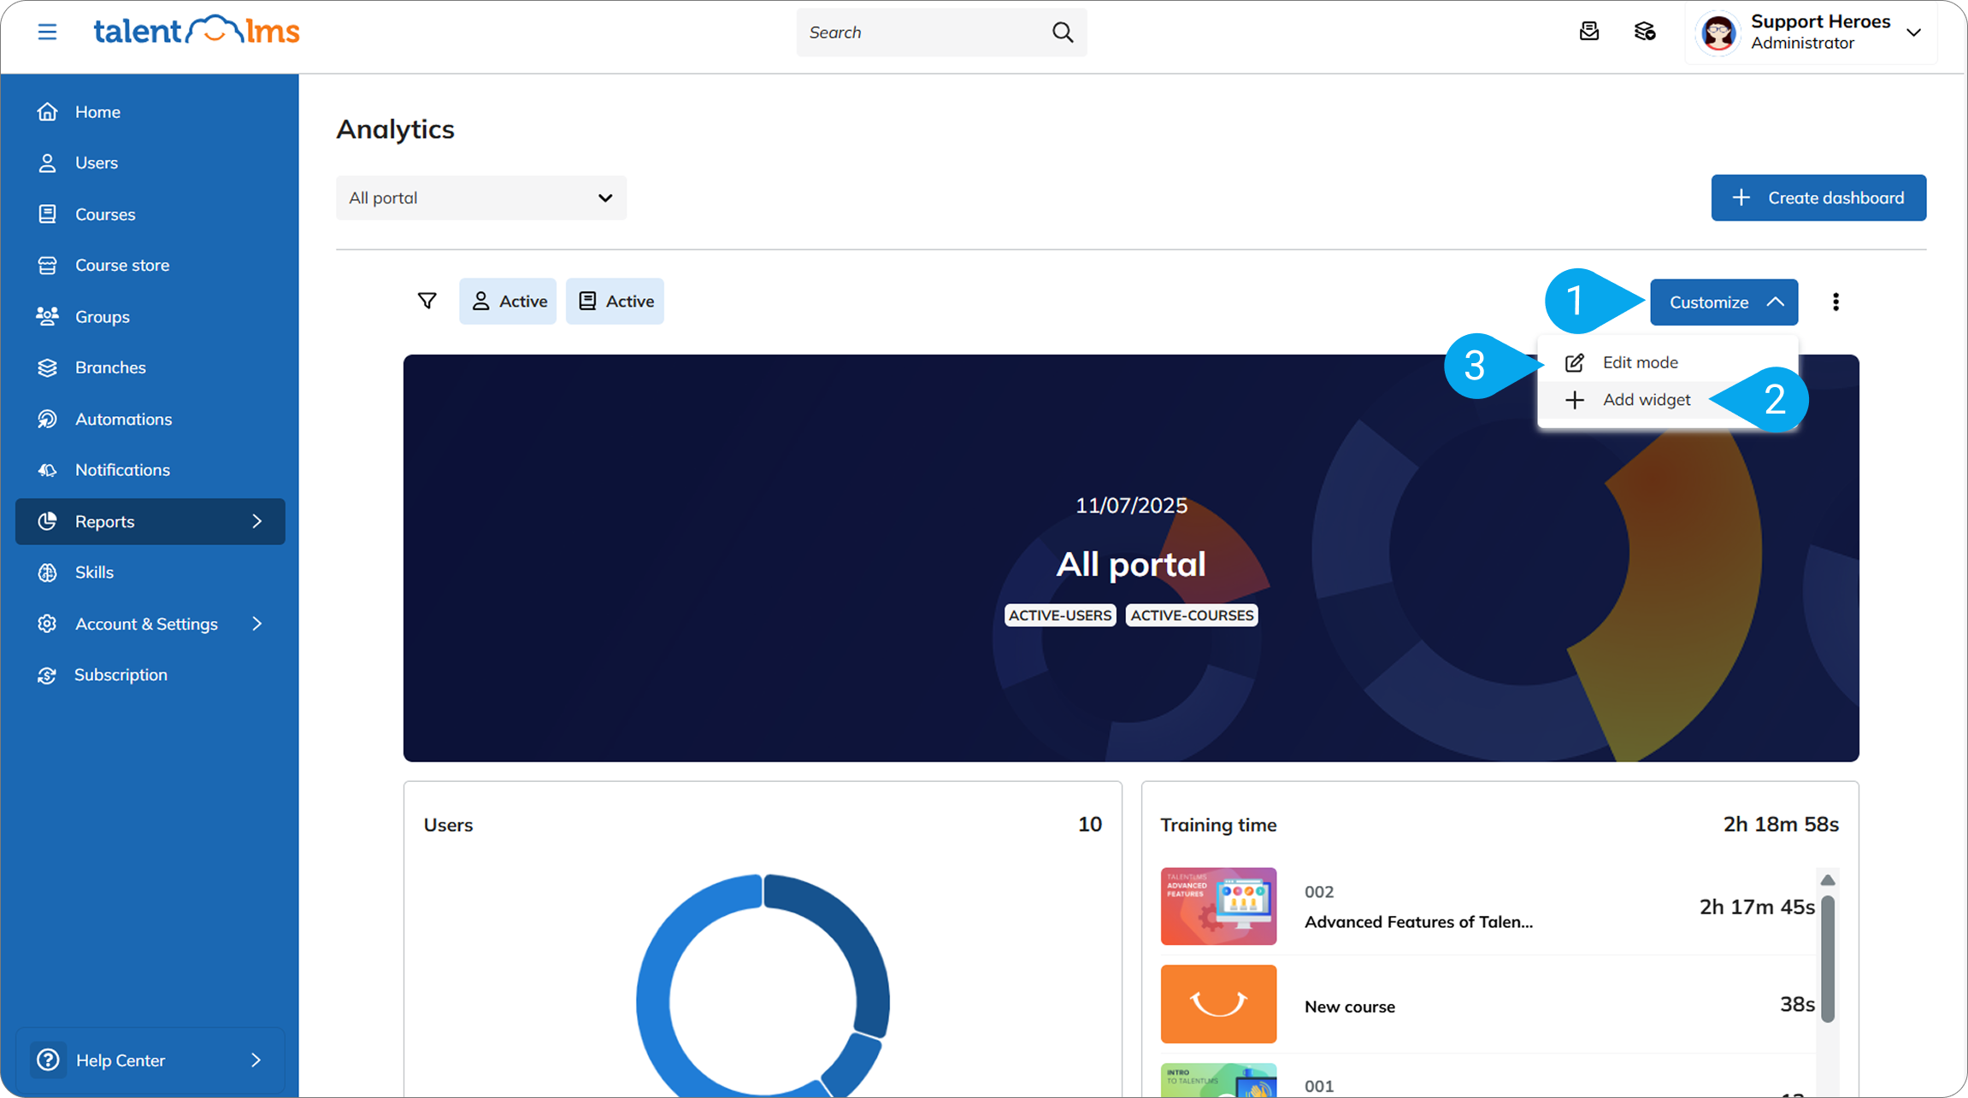
Task: Open the user profile dropdown chevron
Action: click(x=1914, y=32)
